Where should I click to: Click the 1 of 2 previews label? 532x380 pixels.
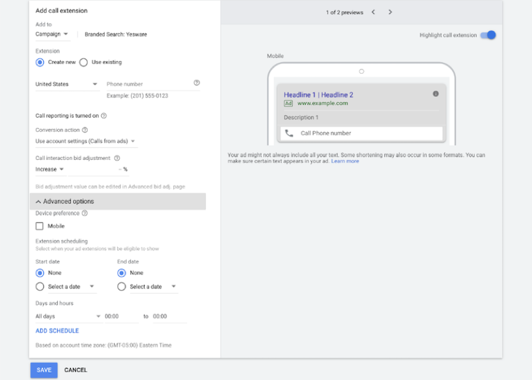click(x=345, y=13)
